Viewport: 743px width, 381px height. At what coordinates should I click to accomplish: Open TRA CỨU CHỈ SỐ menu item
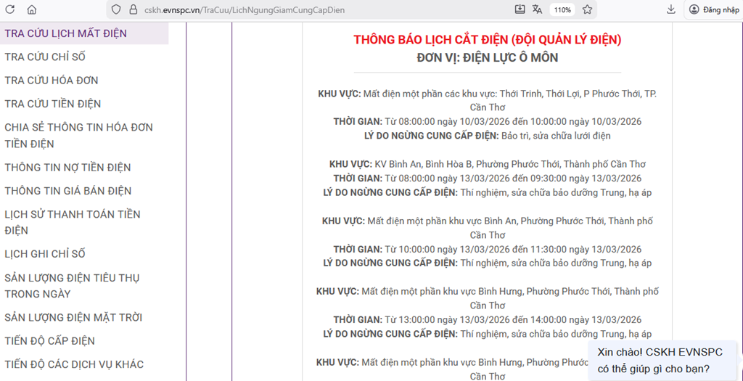click(x=45, y=57)
